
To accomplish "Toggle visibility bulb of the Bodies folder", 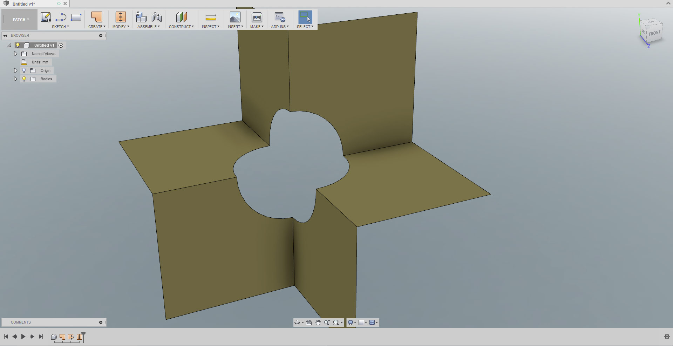I will point(24,79).
